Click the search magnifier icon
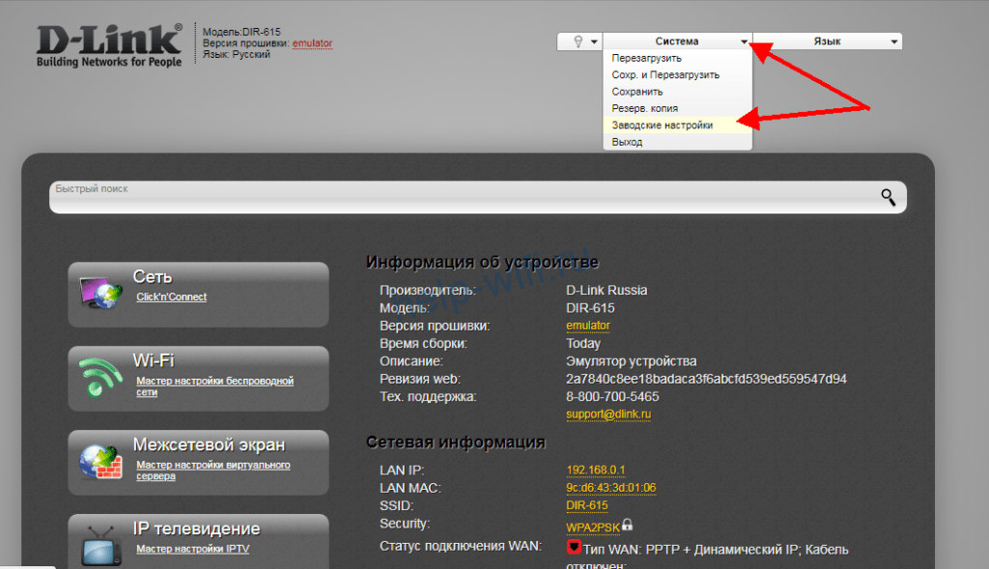 pyautogui.click(x=888, y=197)
